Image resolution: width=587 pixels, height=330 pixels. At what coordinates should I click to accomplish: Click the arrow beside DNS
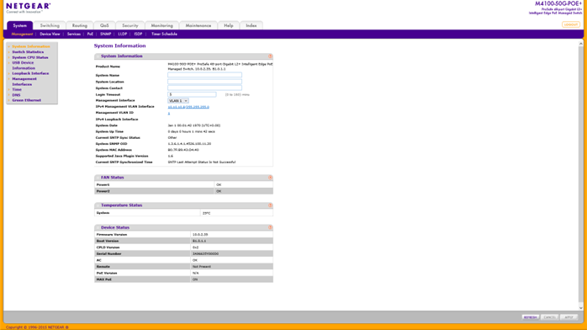pos(9,95)
